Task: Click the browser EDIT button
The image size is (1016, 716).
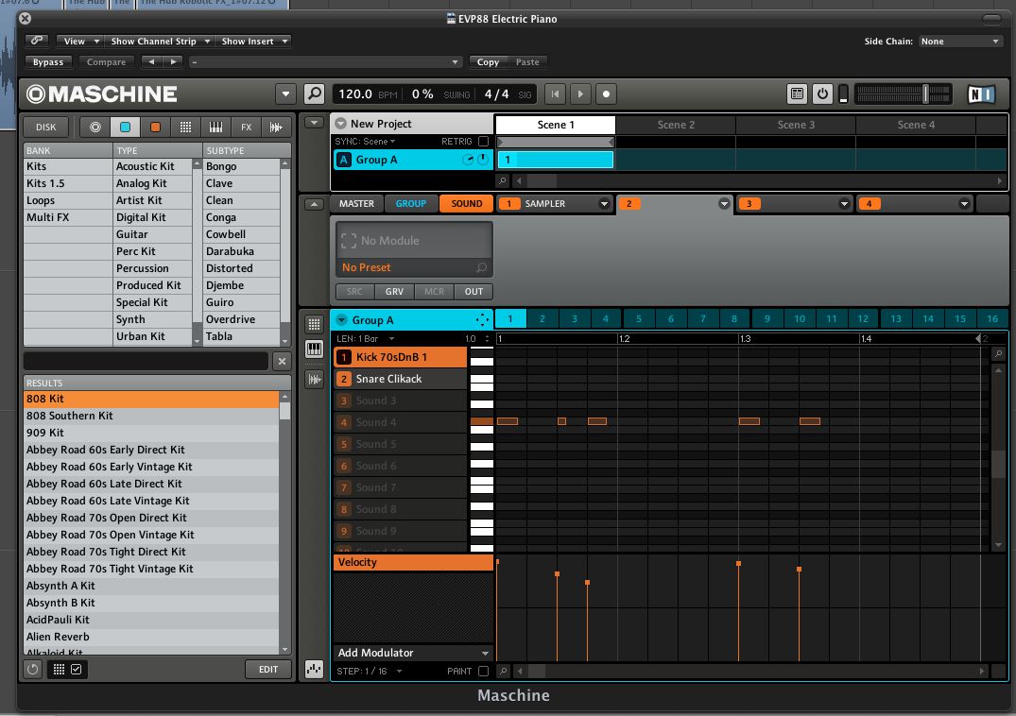Action: [268, 670]
